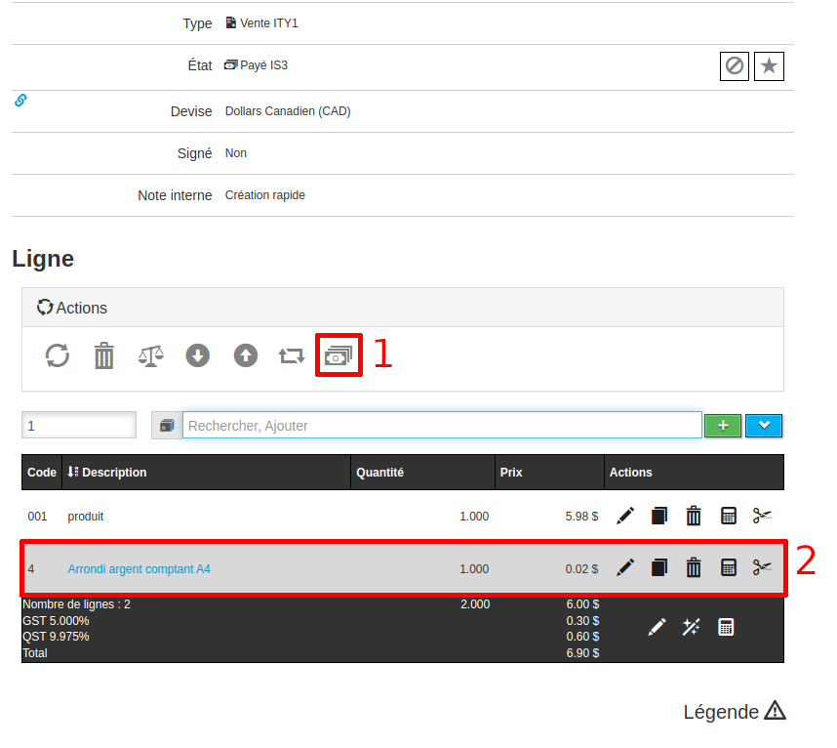Click the up arrow circle icon
The width and height of the screenshot is (837, 748).
point(245,355)
